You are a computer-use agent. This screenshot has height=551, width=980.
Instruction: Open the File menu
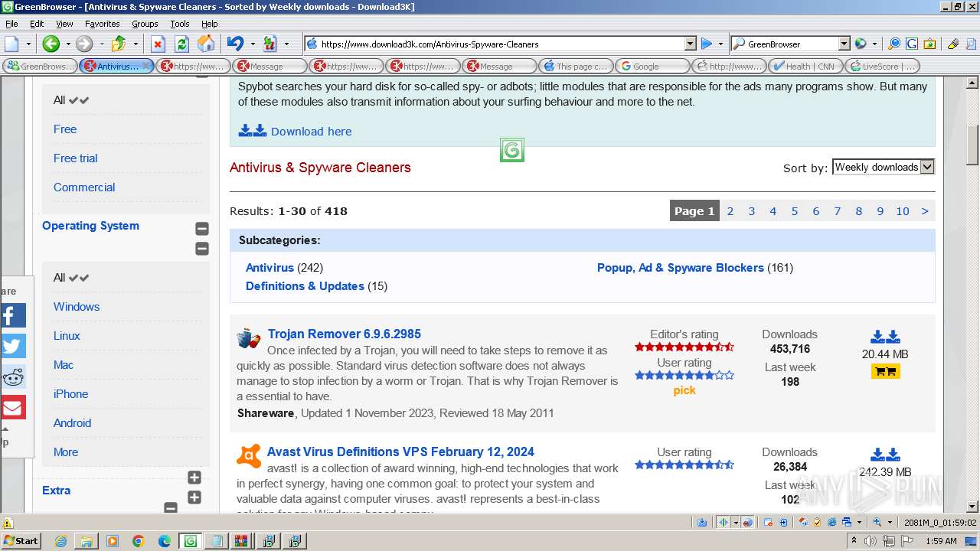coord(11,24)
